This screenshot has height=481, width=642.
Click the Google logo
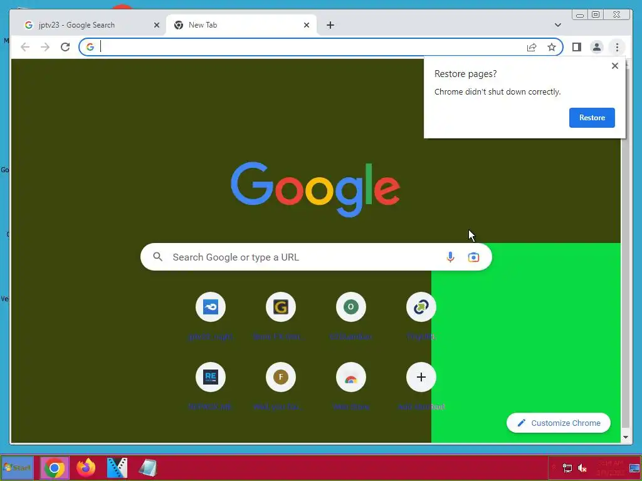[x=315, y=189]
